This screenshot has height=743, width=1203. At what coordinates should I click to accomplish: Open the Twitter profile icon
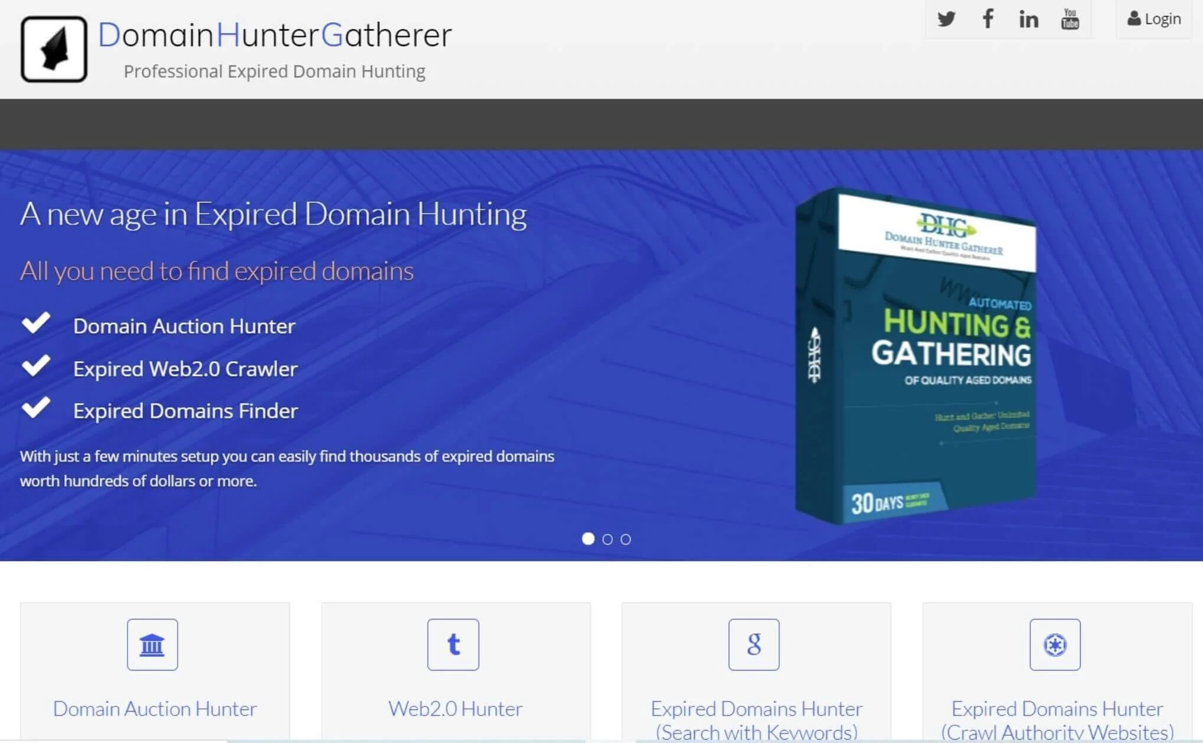coord(946,18)
